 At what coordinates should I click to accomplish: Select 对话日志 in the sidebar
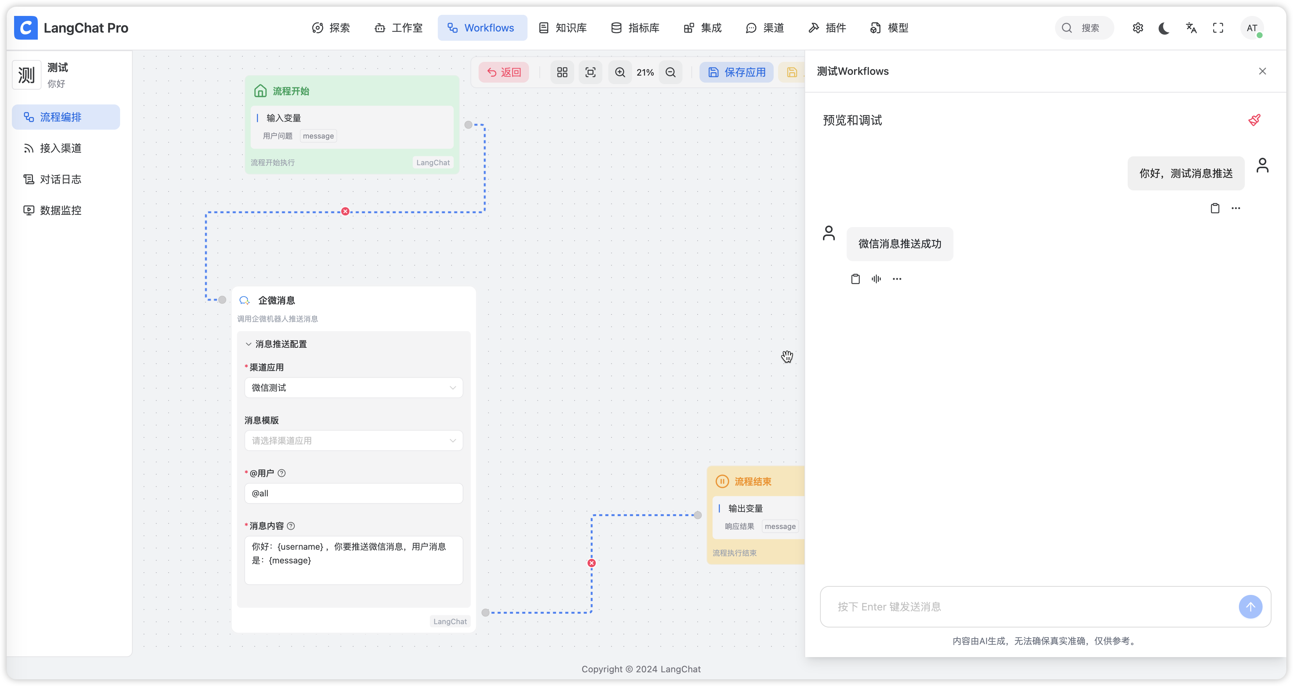click(x=60, y=180)
